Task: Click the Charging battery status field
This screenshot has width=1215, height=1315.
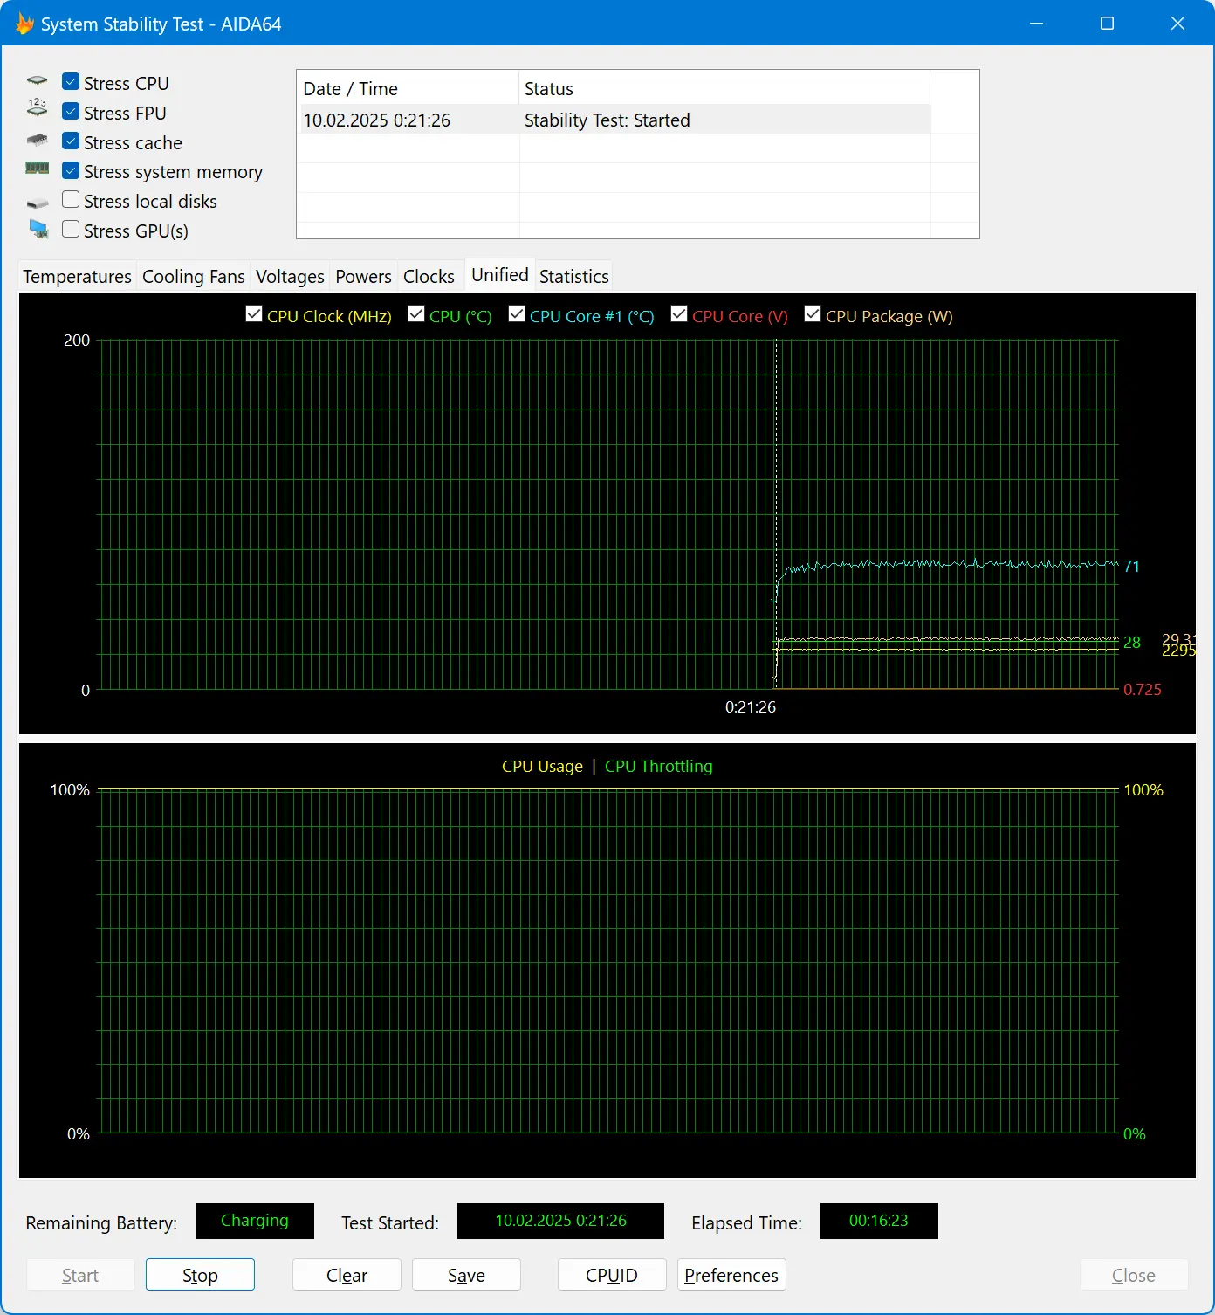Action: point(255,1221)
